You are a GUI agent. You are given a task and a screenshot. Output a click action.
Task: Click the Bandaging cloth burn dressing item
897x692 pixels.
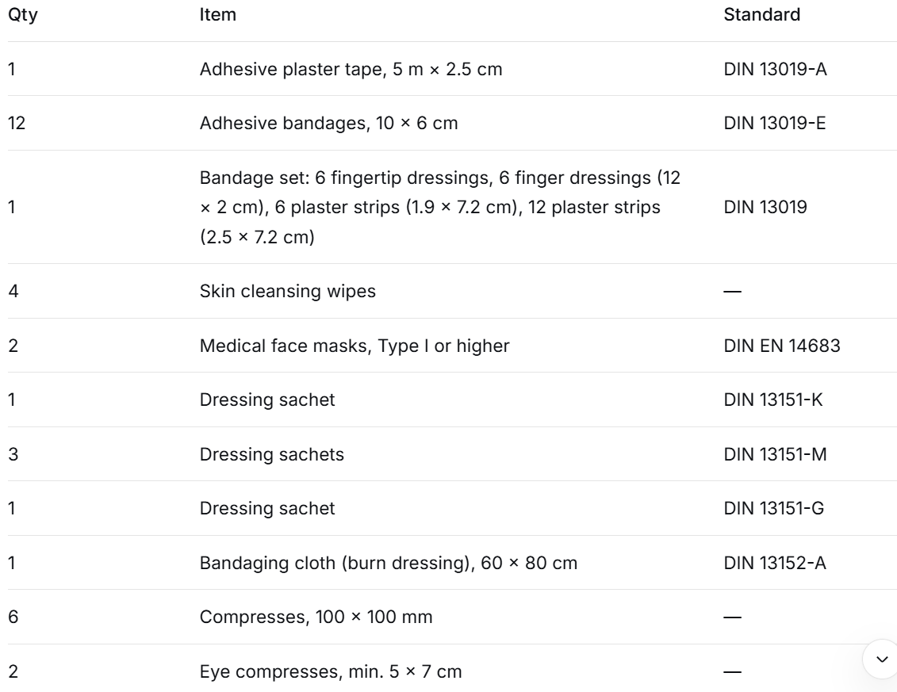click(x=389, y=564)
